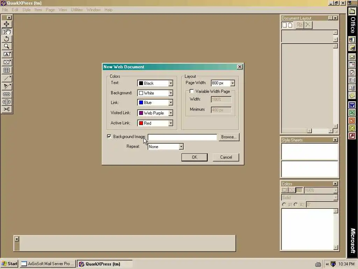Select the #2 radio button in Colors
The image size is (358, 269).
(x=296, y=205)
